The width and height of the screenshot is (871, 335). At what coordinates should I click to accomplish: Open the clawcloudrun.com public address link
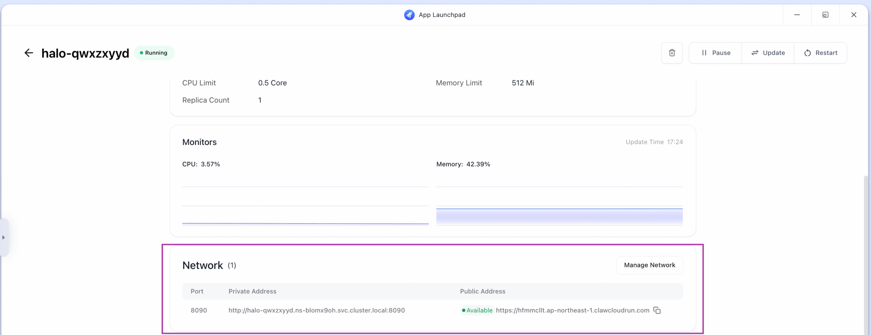(572, 310)
